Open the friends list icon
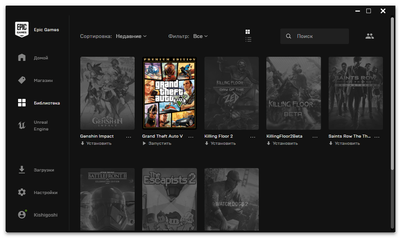 click(x=370, y=36)
